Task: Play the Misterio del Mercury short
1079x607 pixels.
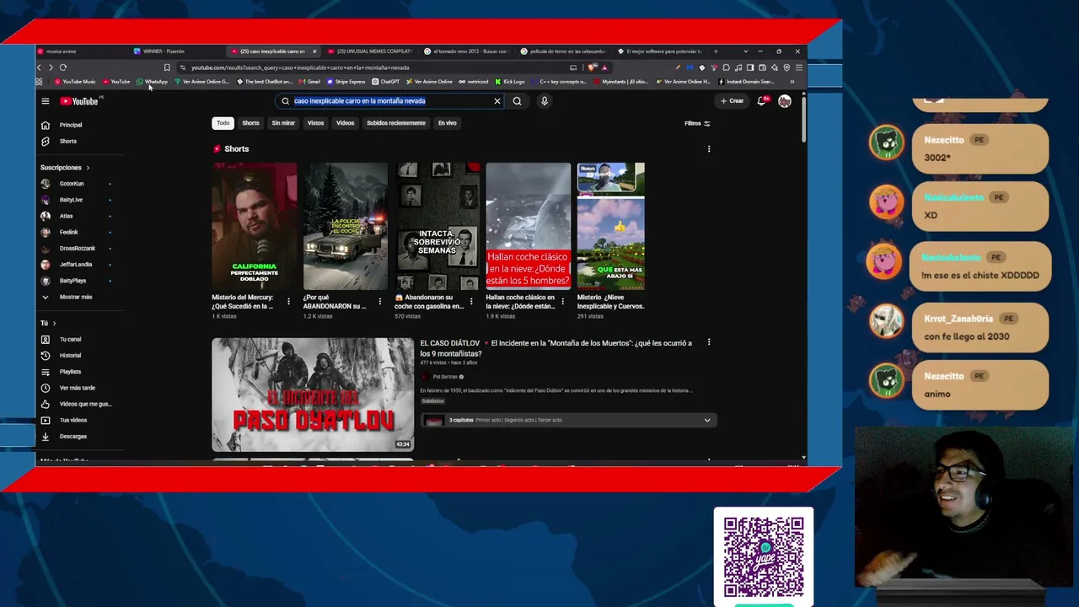Action: (255, 226)
